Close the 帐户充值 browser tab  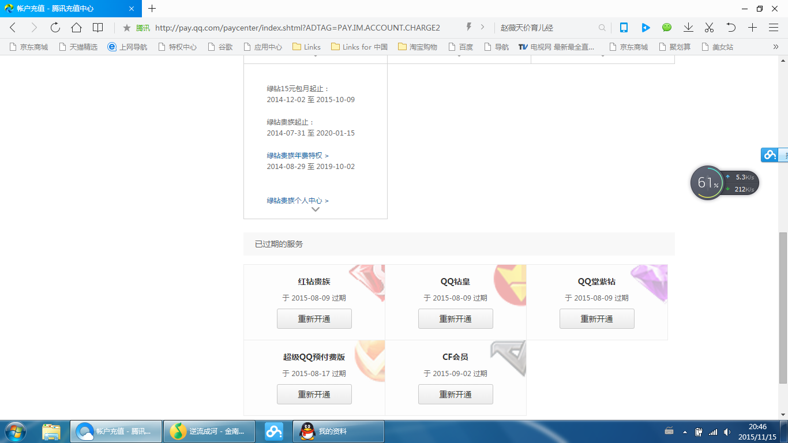pyautogui.click(x=132, y=9)
